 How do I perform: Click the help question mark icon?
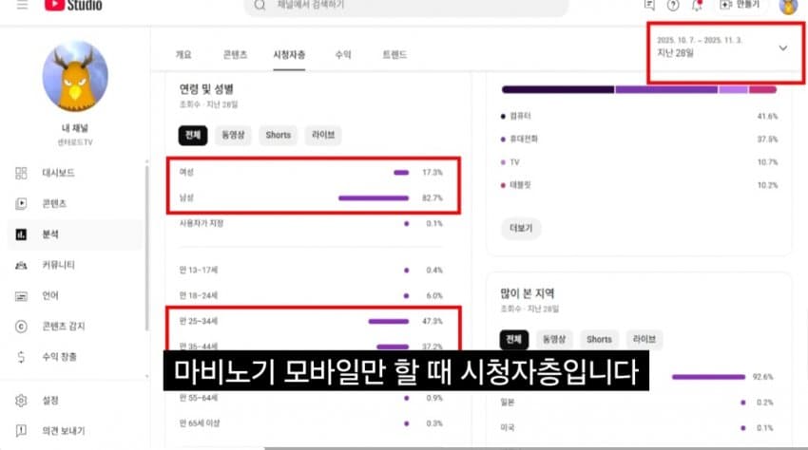pos(673,5)
